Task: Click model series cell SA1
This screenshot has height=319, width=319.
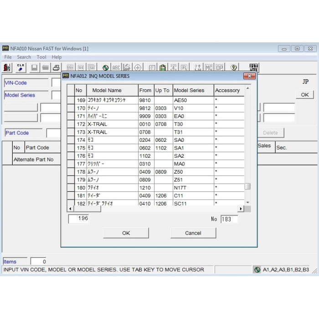Action: pyautogui.click(x=193, y=148)
